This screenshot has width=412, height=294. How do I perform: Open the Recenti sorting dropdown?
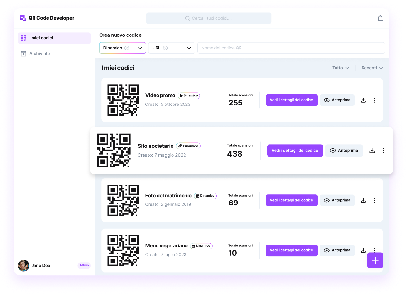click(x=372, y=68)
